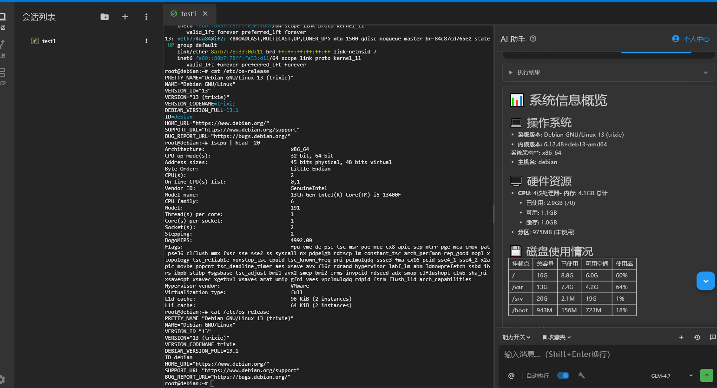Toggle the 自动执行 auto-execute switch
Screen dimensions: 717x388
click(563, 375)
